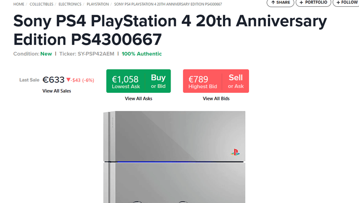This screenshot has width=359, height=203.
Task: Click the red price-drop triangle icon
Action: (x=68, y=80)
